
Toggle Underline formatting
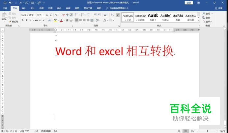(30, 20)
